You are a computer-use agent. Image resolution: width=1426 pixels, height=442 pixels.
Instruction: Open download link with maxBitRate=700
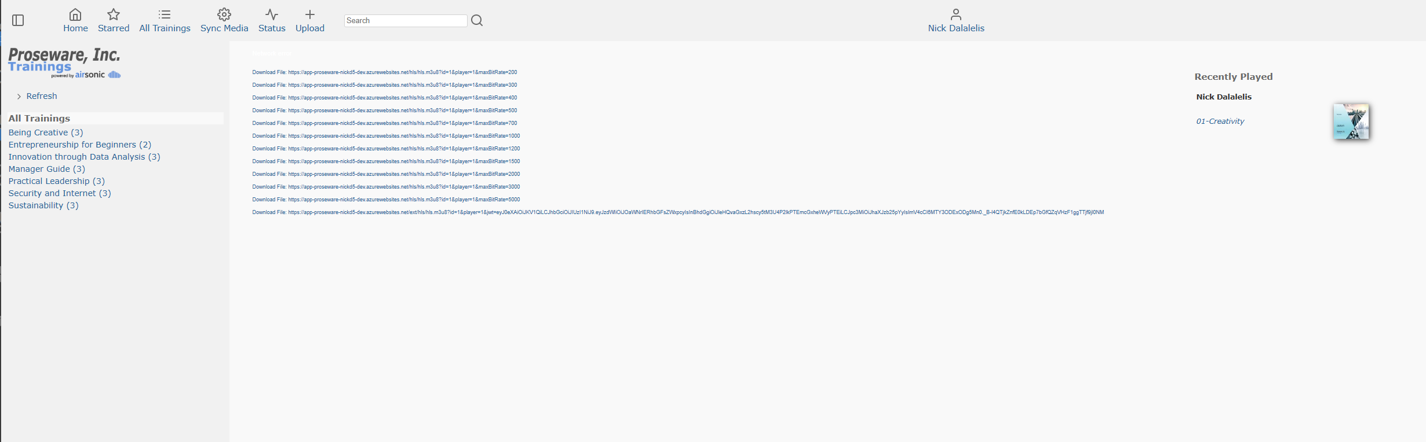click(385, 123)
